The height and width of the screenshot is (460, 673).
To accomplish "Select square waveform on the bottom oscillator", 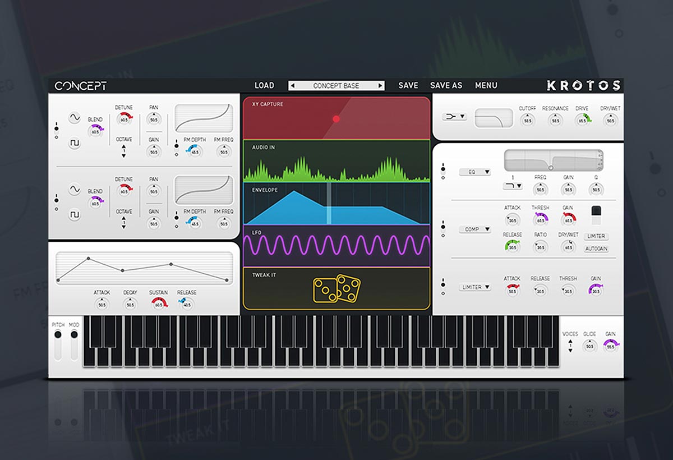I will coord(75,215).
